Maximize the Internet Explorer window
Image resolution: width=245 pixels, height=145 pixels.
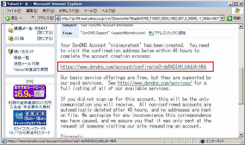pos(235,4)
